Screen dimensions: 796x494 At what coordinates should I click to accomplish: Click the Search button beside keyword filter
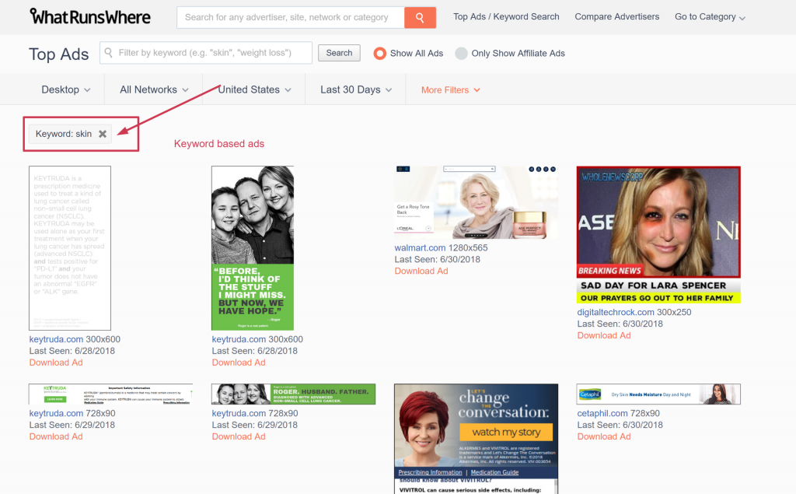(339, 53)
